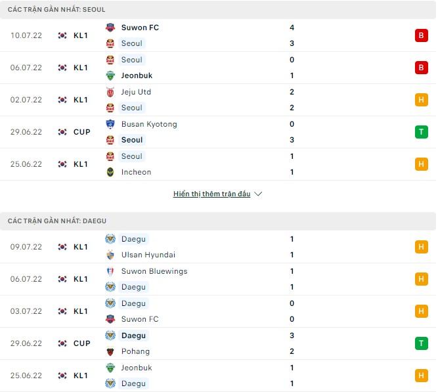Screen dimensions: 438x392
Task: Click the Jeju Utd team crest
Action: (110, 92)
